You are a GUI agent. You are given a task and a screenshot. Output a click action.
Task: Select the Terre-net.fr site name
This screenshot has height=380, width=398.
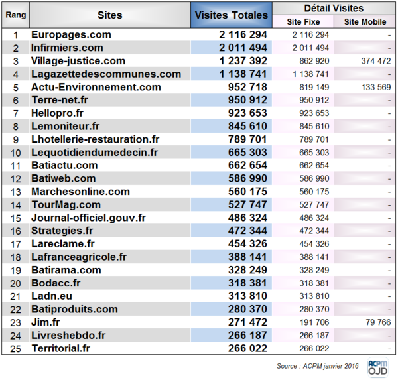pos(60,100)
